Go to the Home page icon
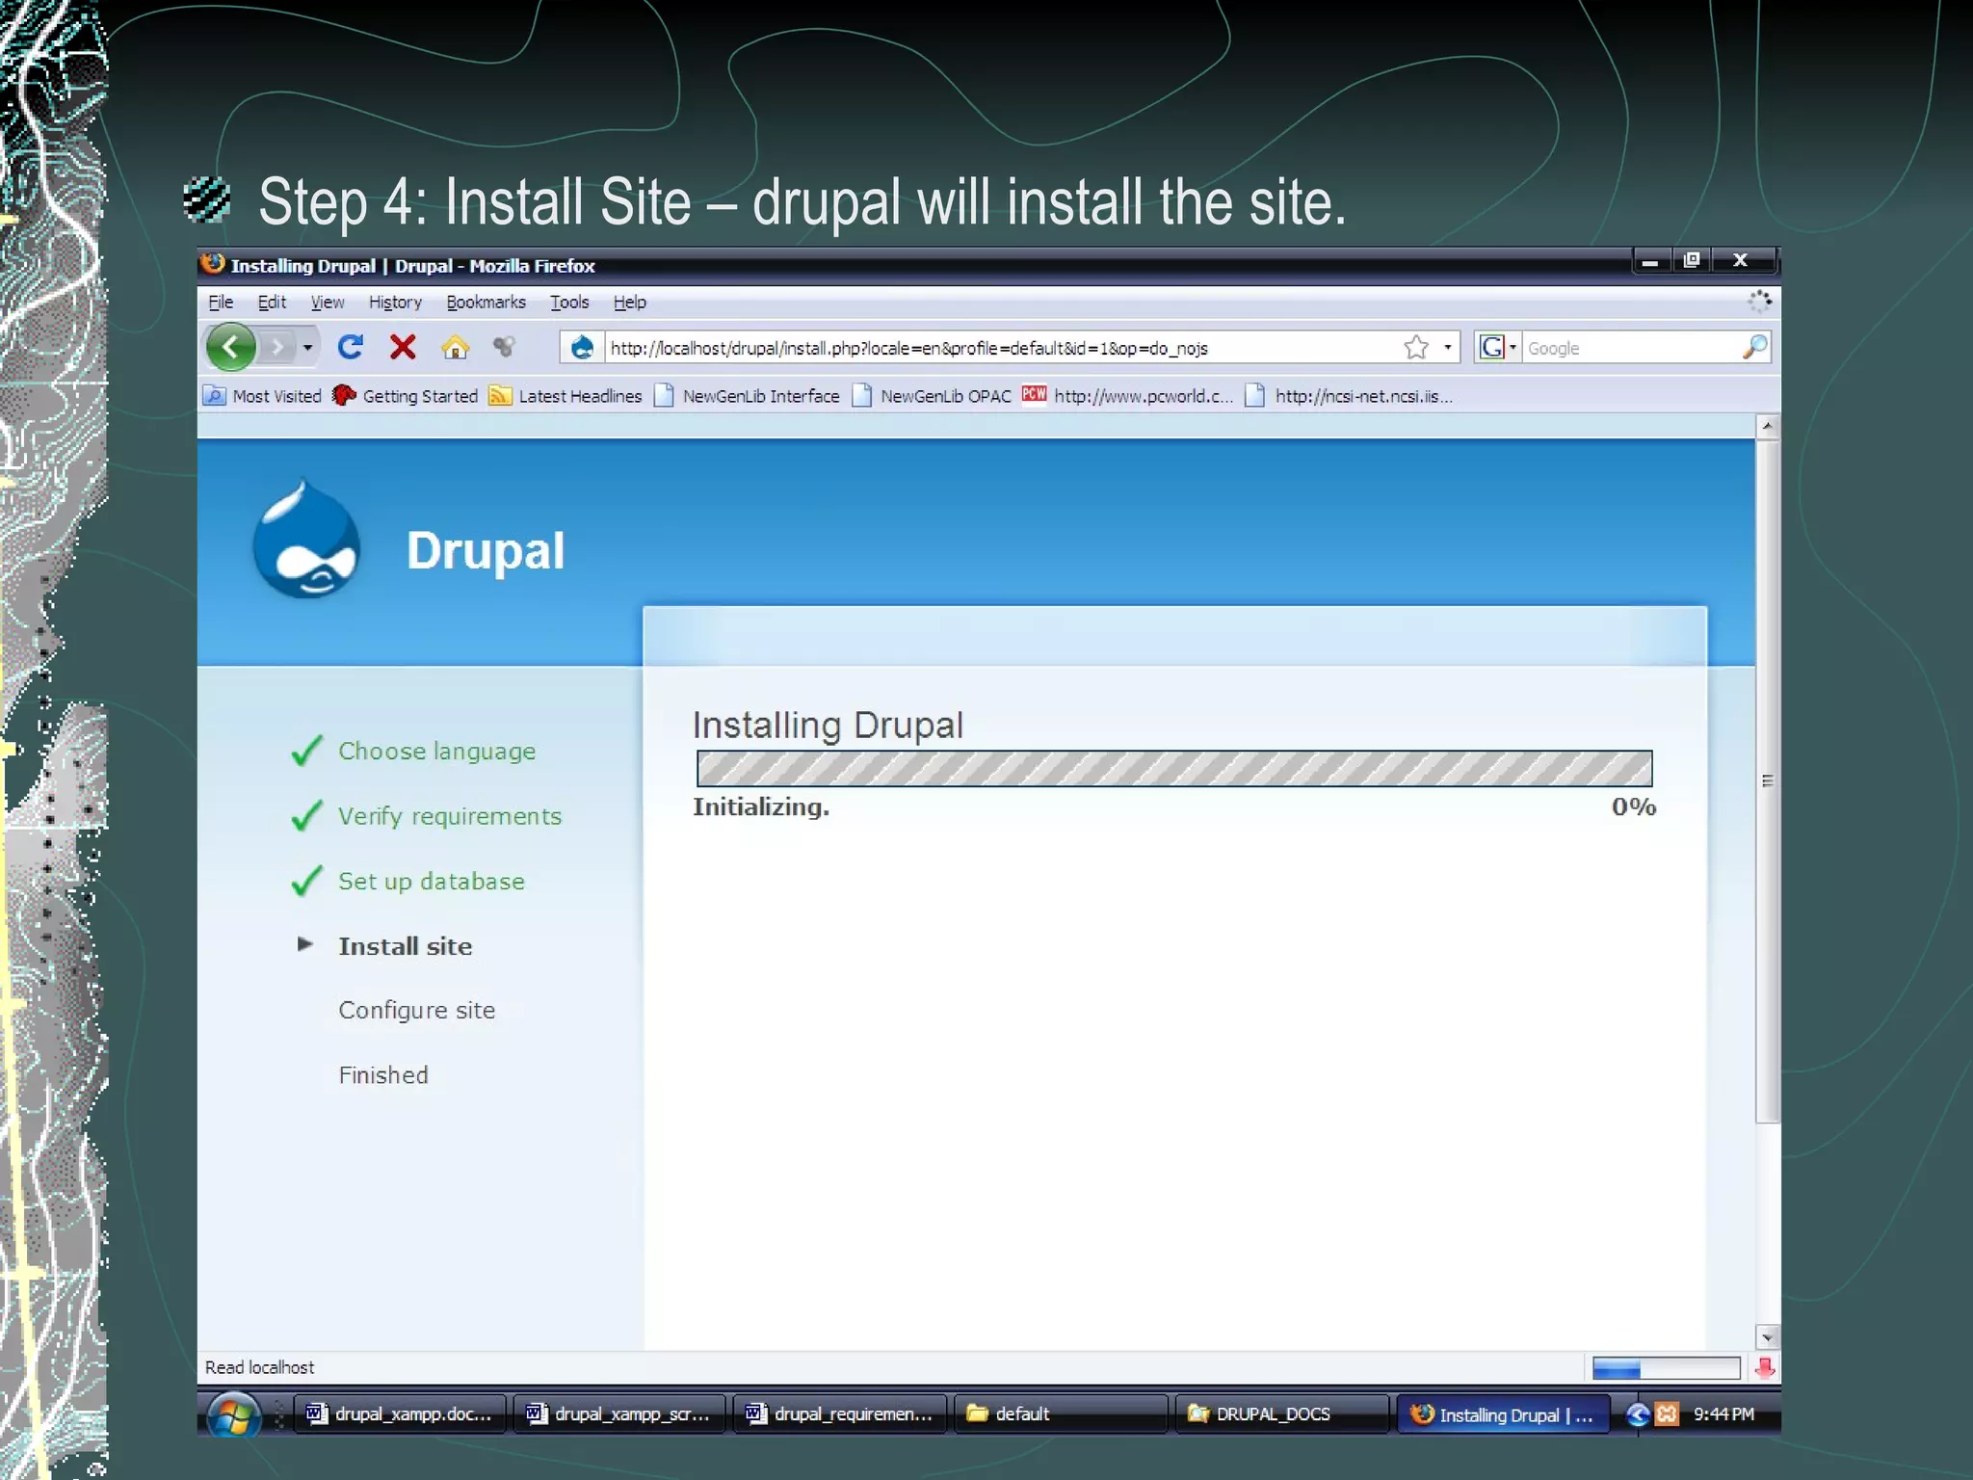 455,347
